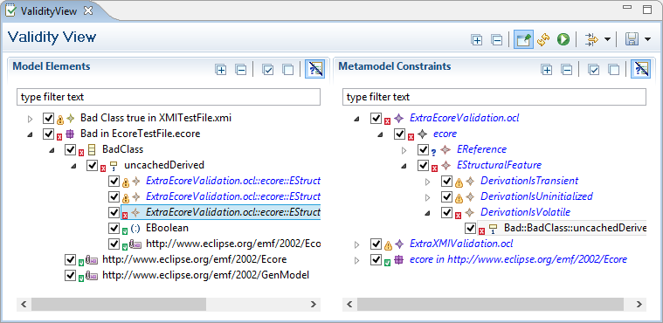Collapse all in main Validity View toolbar
The height and width of the screenshot is (323, 663).
[496, 40]
